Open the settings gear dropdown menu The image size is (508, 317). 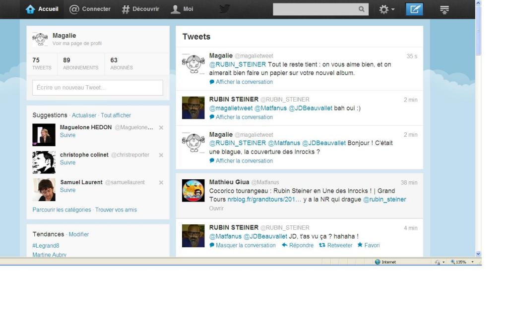pyautogui.click(x=386, y=9)
